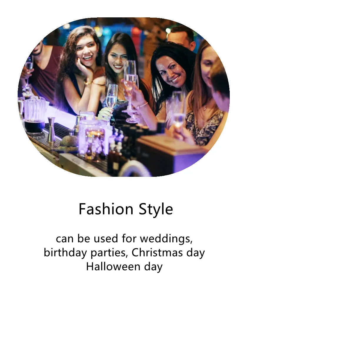The height and width of the screenshot is (353, 353).
Task: Click the face of the curly-haired laughing woman
Action: [87, 50]
